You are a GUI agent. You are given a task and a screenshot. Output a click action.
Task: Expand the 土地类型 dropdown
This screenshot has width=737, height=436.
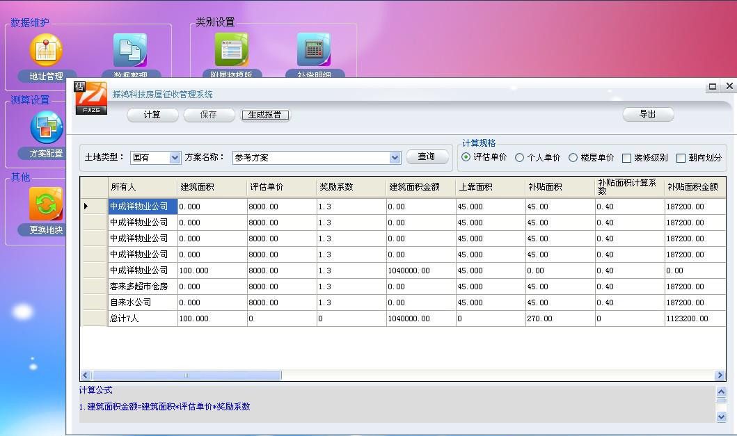click(x=175, y=158)
